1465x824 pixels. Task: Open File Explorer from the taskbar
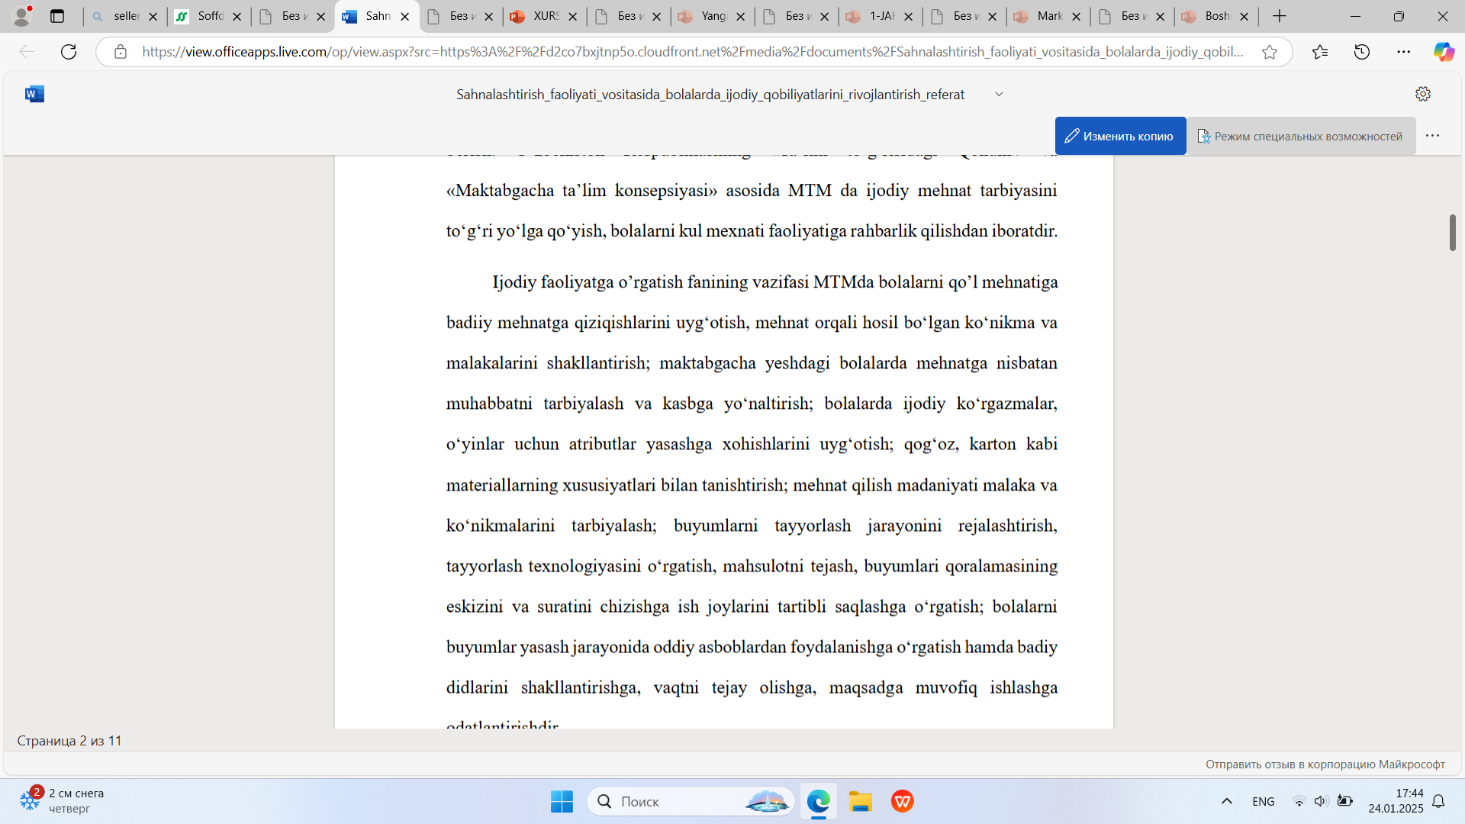pyautogui.click(x=861, y=801)
